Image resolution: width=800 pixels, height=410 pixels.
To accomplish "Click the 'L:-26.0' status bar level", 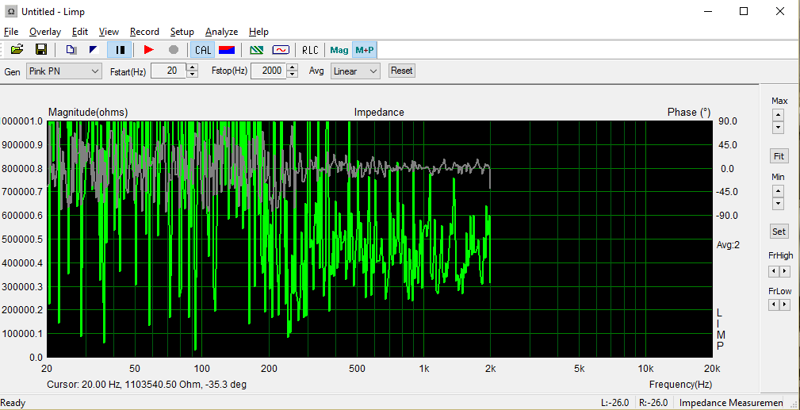I will click(x=614, y=402).
